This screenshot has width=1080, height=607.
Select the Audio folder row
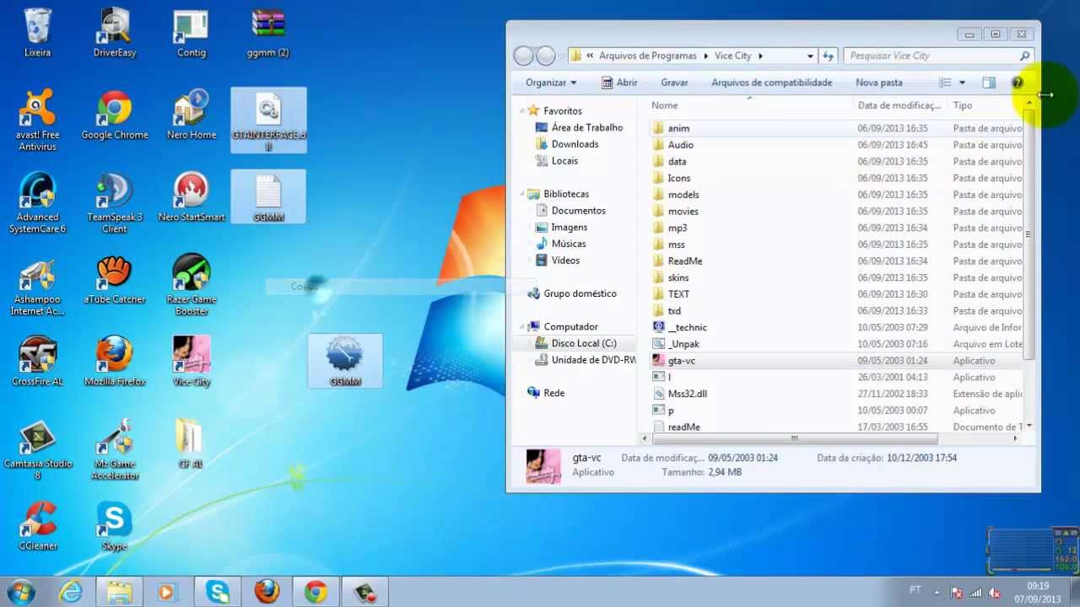[835, 145]
